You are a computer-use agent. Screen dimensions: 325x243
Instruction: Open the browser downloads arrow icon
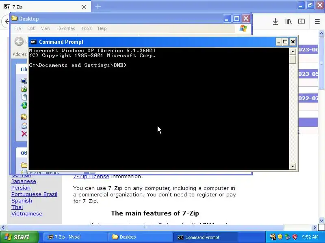coord(275,21)
